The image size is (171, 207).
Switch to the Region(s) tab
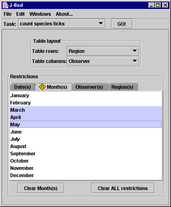coord(123,87)
